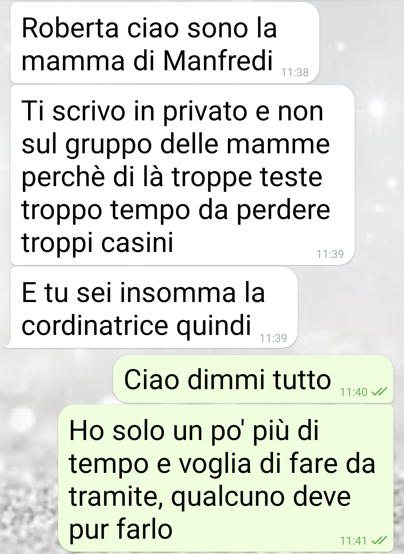This screenshot has width=404, height=554.
Task: Click the word 'cordinatrice' in the third message
Action: coord(95,326)
